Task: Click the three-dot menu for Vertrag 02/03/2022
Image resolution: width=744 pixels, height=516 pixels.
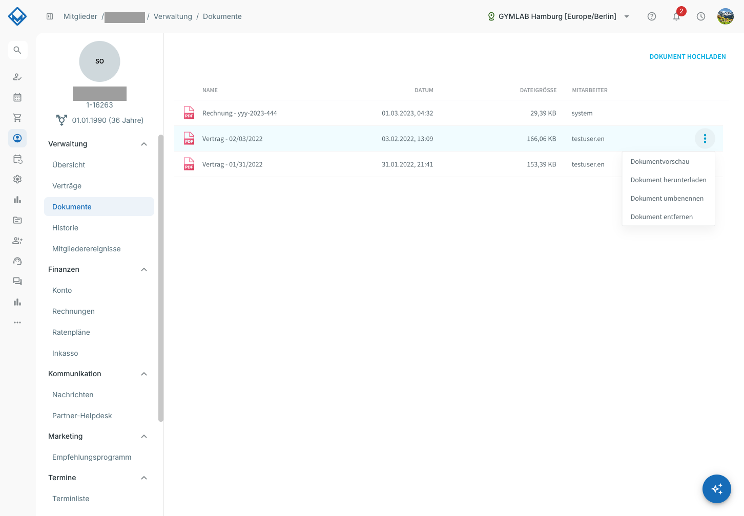Action: [705, 139]
